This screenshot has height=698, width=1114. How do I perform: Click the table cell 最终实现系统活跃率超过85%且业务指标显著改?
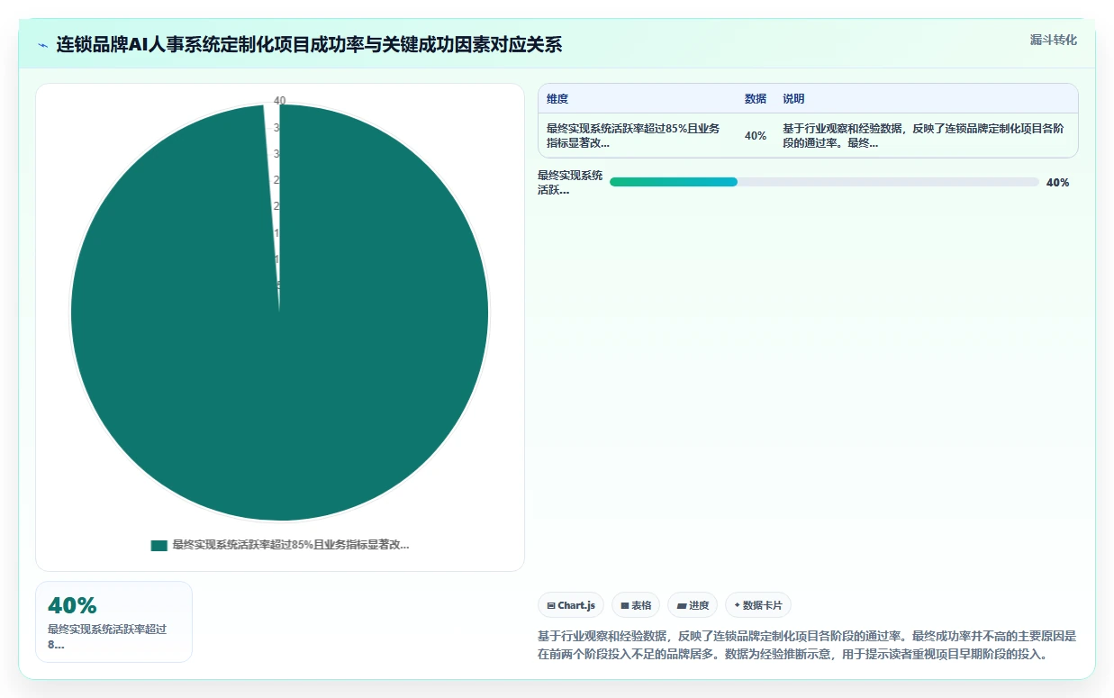click(x=638, y=135)
